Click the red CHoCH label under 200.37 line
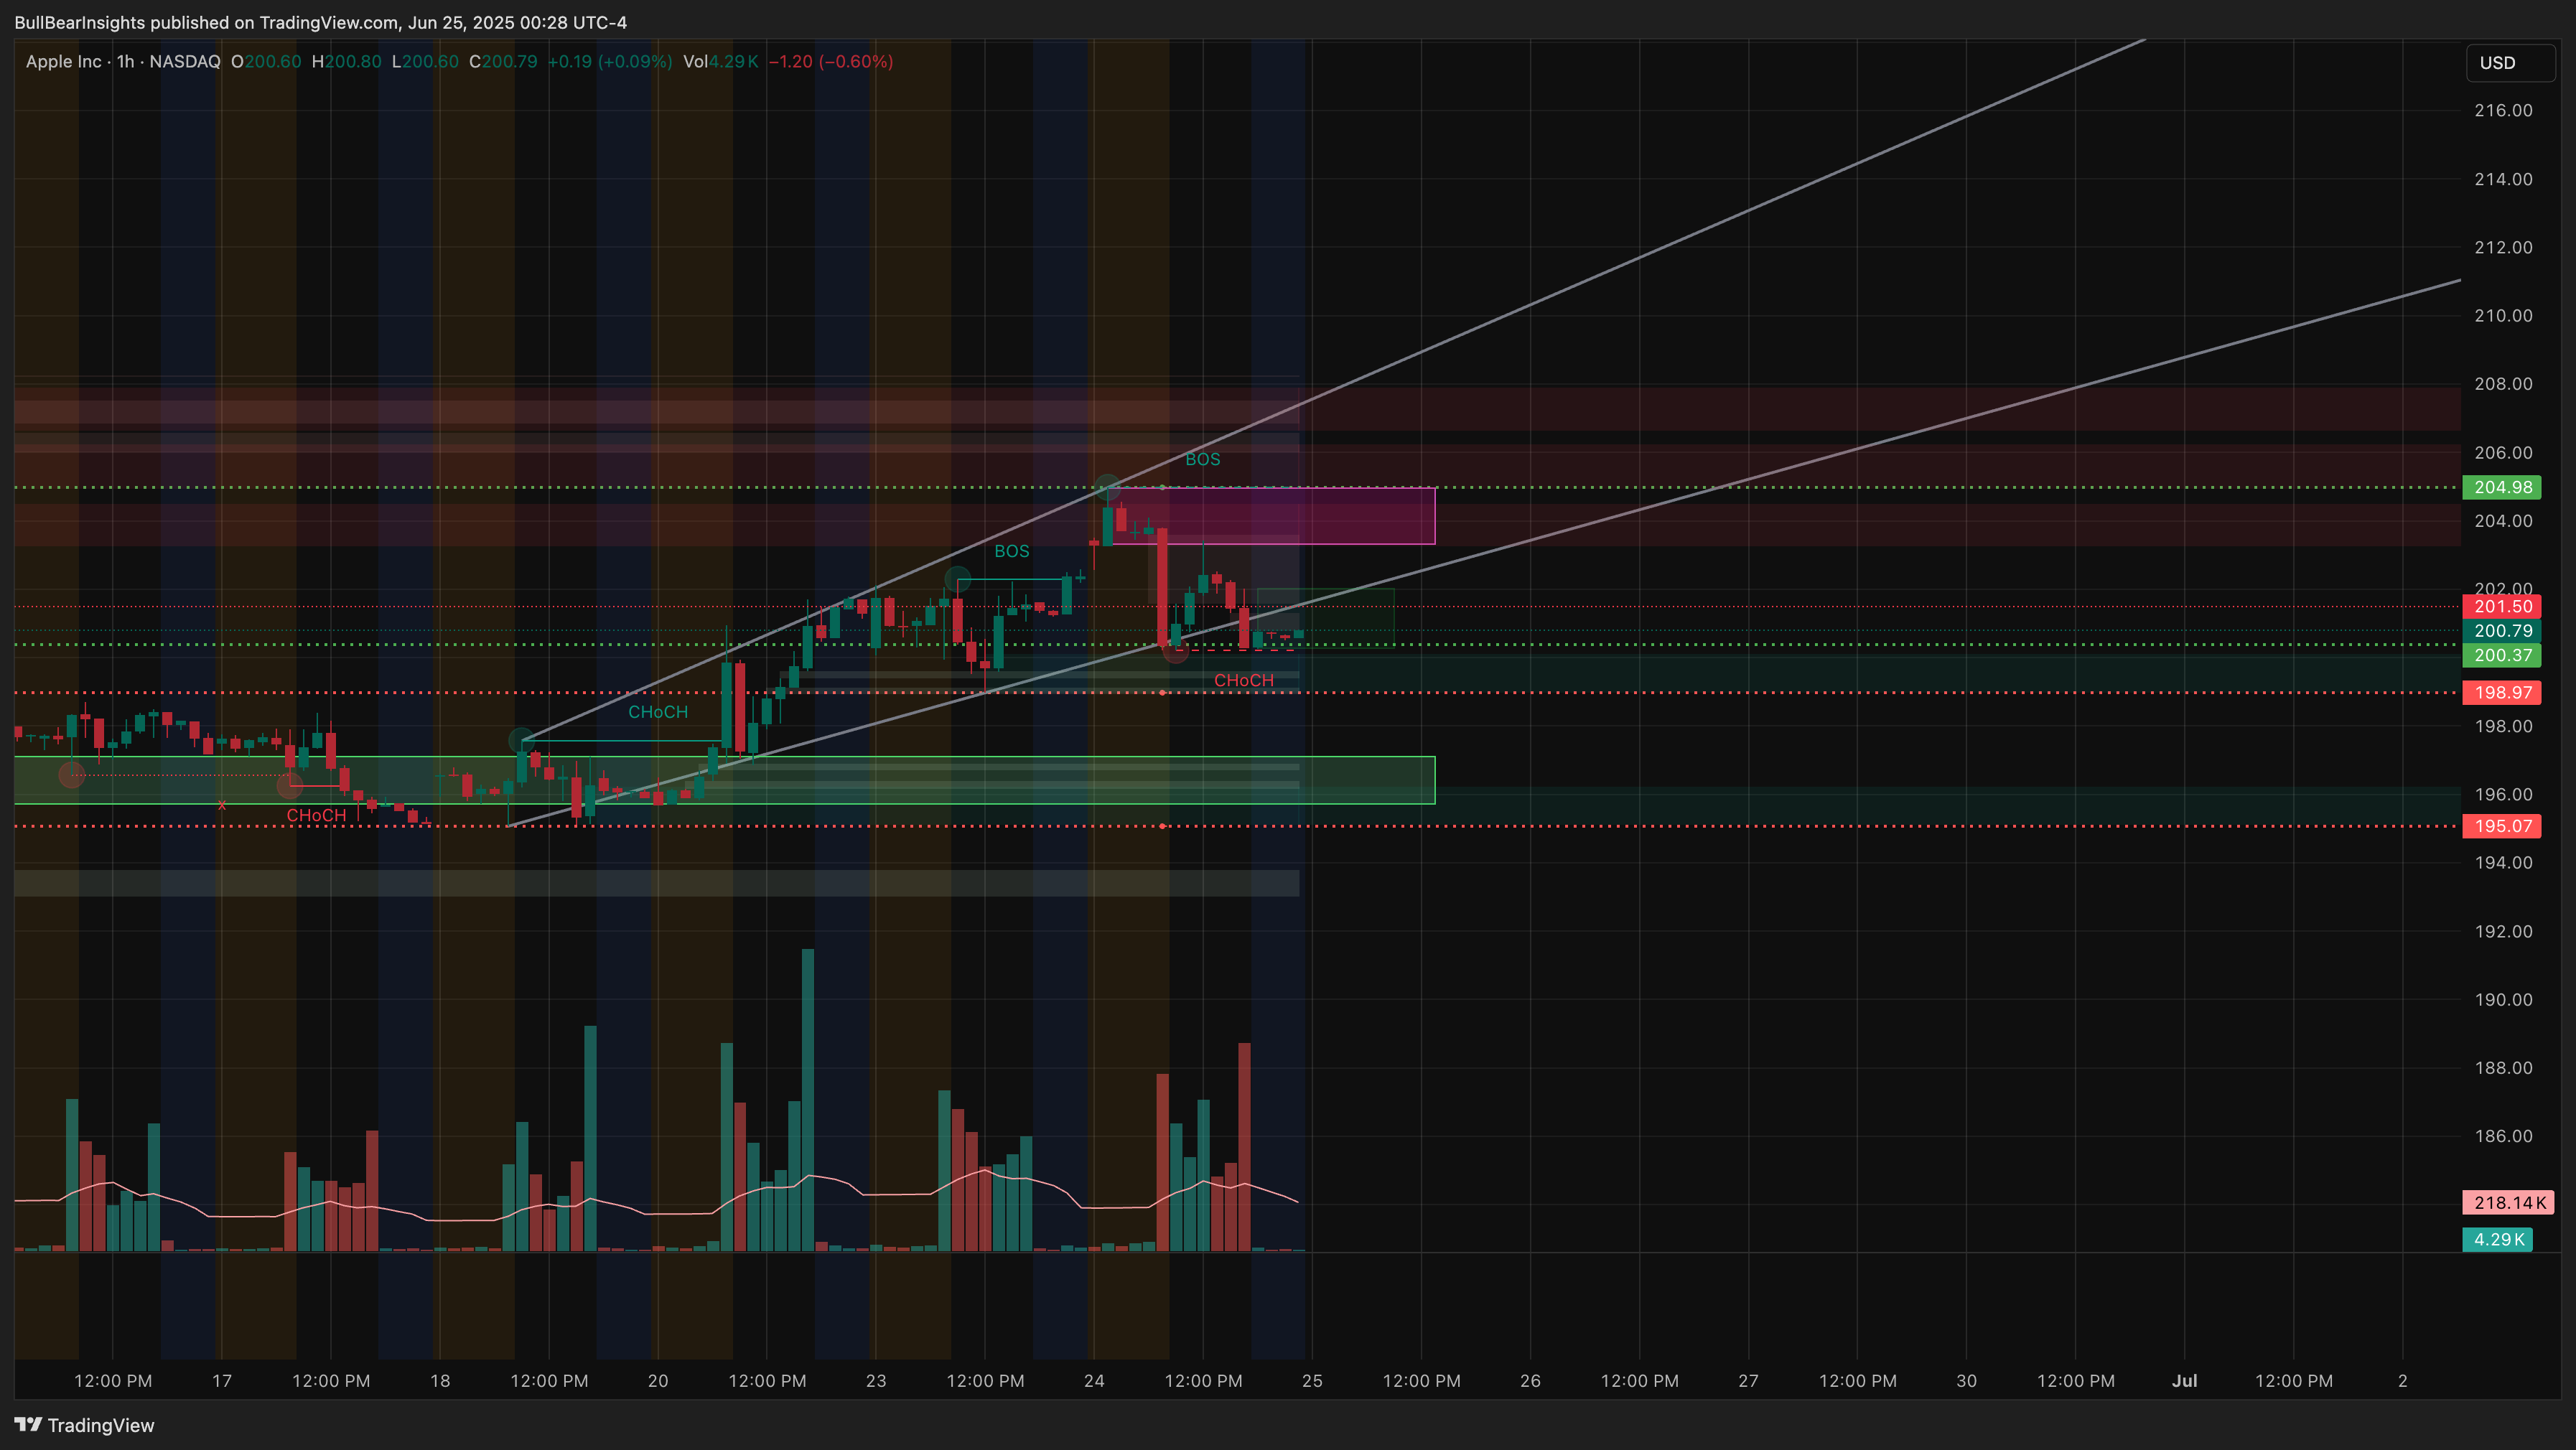This screenshot has width=2576, height=1450. (x=1243, y=680)
